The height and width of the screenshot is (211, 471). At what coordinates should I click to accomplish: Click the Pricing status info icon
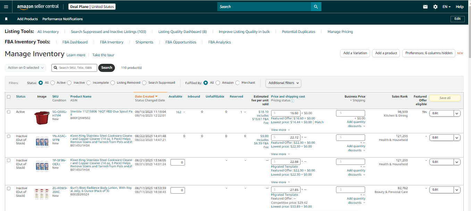pyautogui.click(x=292, y=101)
